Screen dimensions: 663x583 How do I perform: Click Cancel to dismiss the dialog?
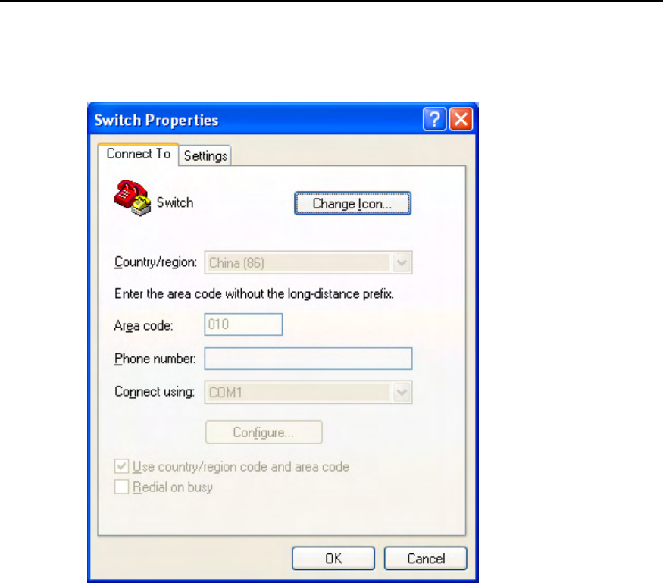425,559
